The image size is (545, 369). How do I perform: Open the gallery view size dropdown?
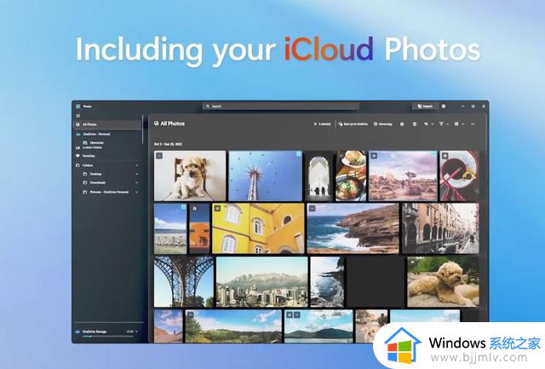click(459, 124)
